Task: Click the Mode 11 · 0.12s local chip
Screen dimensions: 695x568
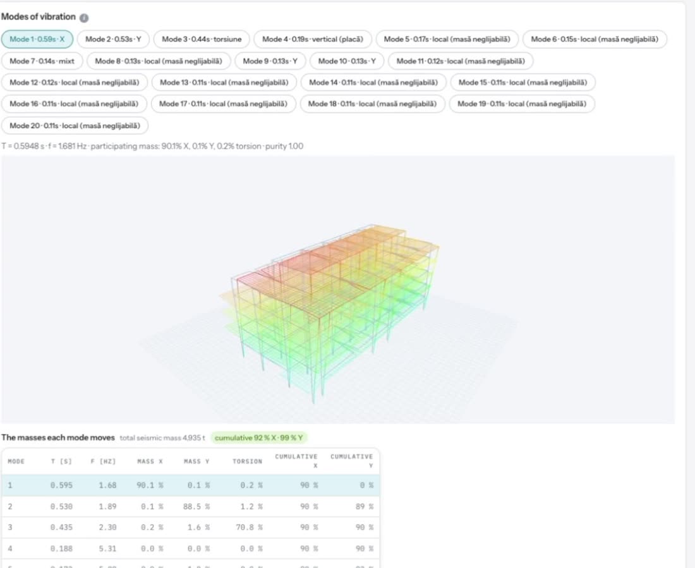Action: 461,61
